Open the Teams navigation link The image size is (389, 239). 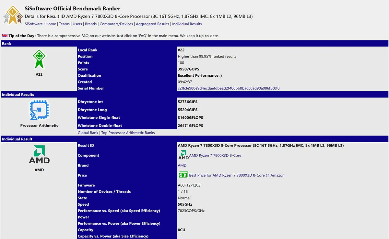click(64, 24)
